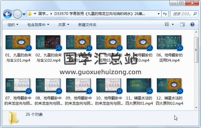Image resolution: width=201 pixels, height=128 pixels.
Task: Click file name 07、地母翻卦中的来龙定向与阴...
Action: [18, 101]
